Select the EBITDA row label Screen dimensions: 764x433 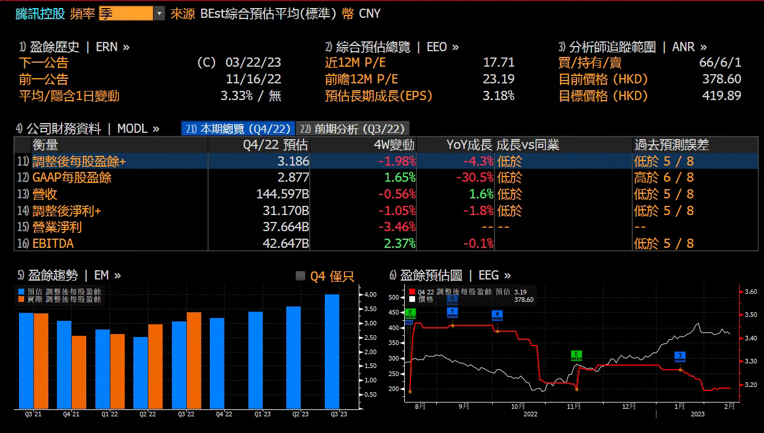click(53, 243)
